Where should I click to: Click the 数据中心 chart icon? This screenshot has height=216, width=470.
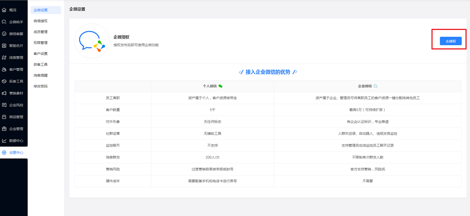click(4, 141)
